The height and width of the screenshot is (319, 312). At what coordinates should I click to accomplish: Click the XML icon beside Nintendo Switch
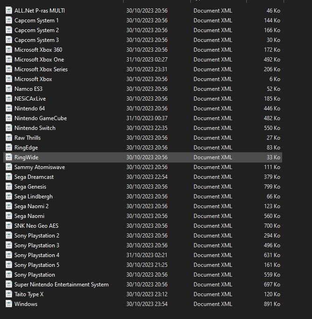coord(9,128)
